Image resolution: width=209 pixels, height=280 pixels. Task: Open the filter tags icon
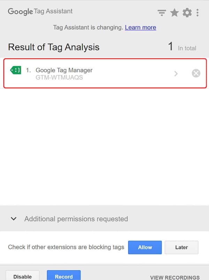pos(162,13)
